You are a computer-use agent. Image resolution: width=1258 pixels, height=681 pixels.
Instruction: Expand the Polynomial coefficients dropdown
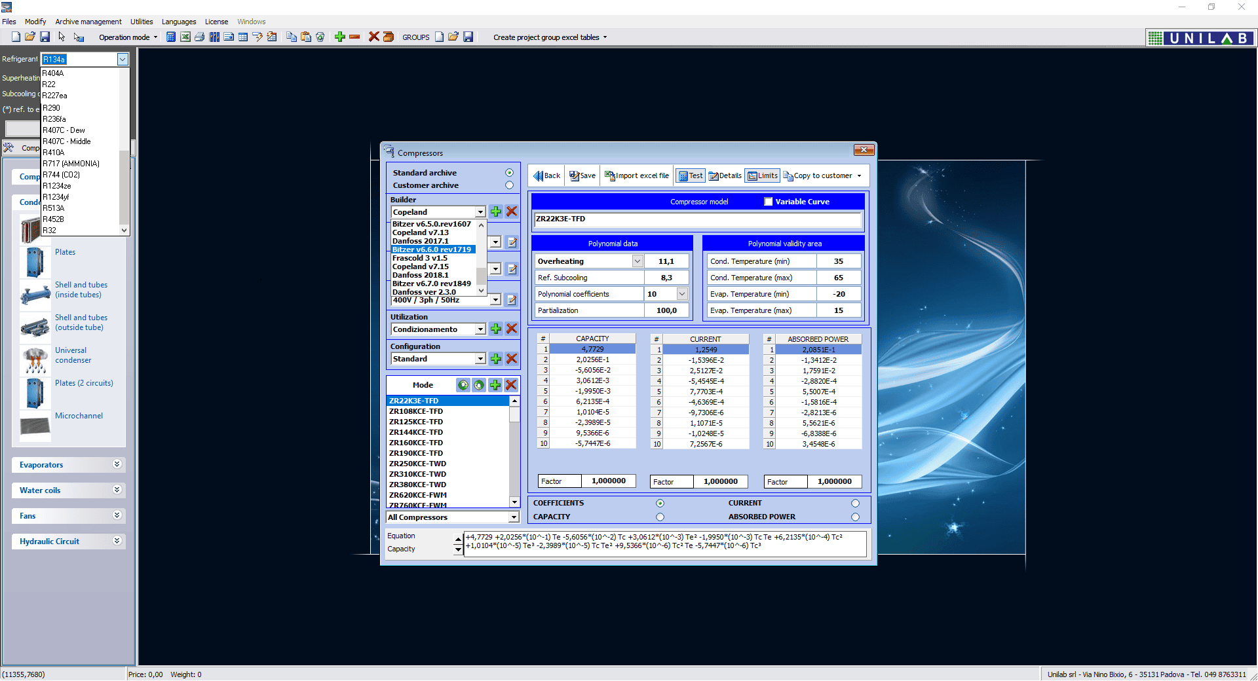click(681, 293)
